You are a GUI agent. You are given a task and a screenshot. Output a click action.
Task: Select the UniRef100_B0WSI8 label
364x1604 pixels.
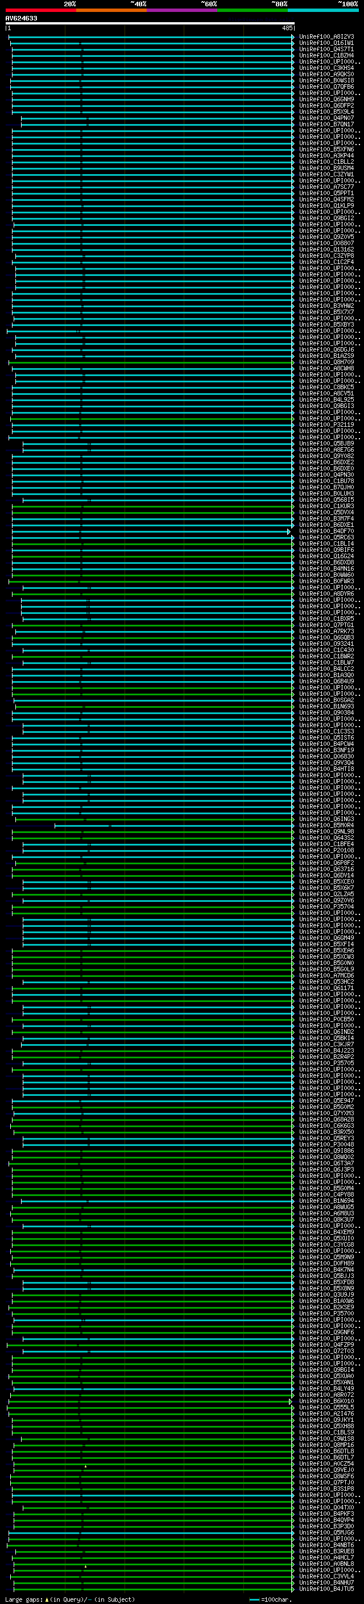[x=326, y=80]
